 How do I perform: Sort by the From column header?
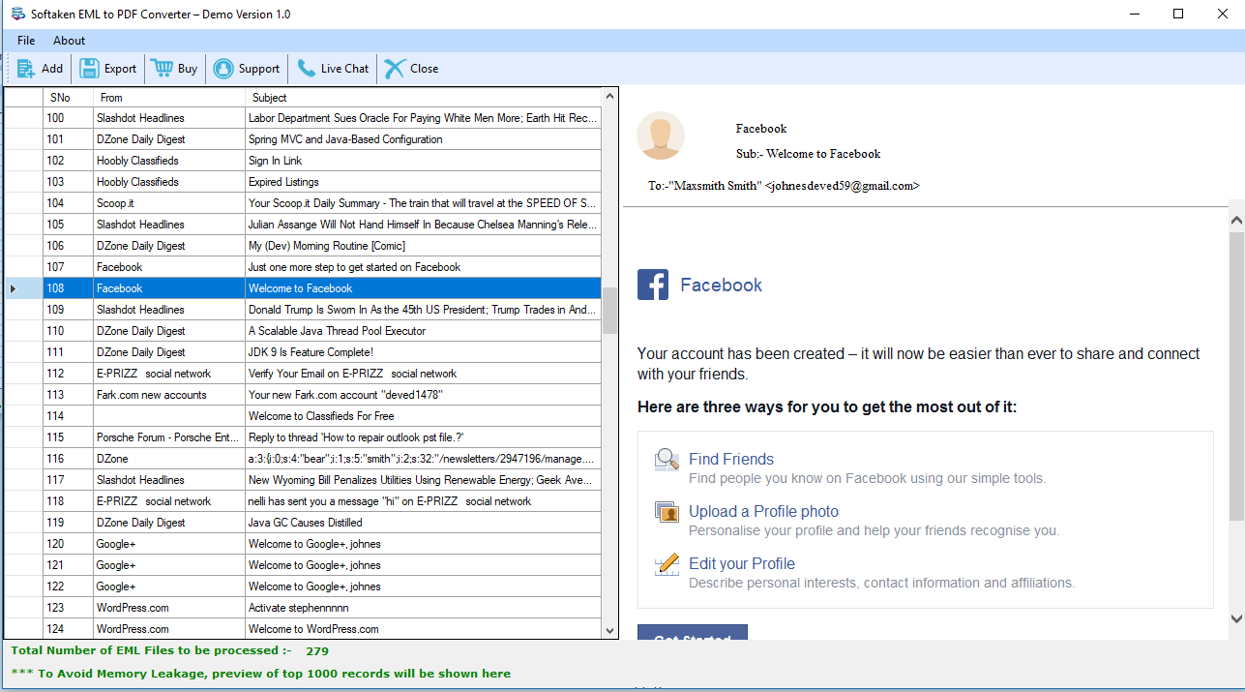tap(169, 97)
